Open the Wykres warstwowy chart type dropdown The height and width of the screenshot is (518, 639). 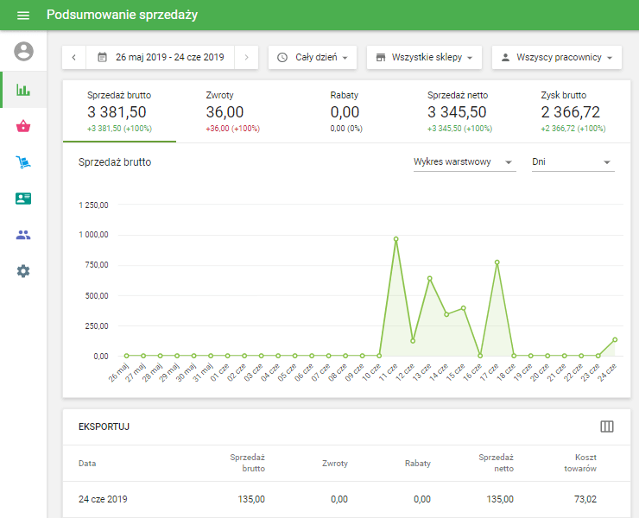coord(464,162)
